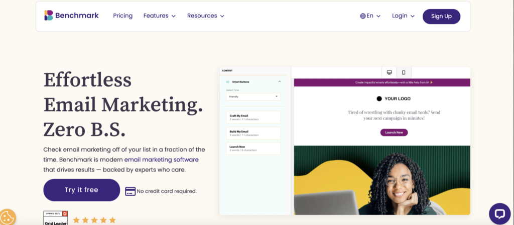Image resolution: width=514 pixels, height=225 pixels.
Task: Click the Smart Buttons icon
Action: click(227, 82)
